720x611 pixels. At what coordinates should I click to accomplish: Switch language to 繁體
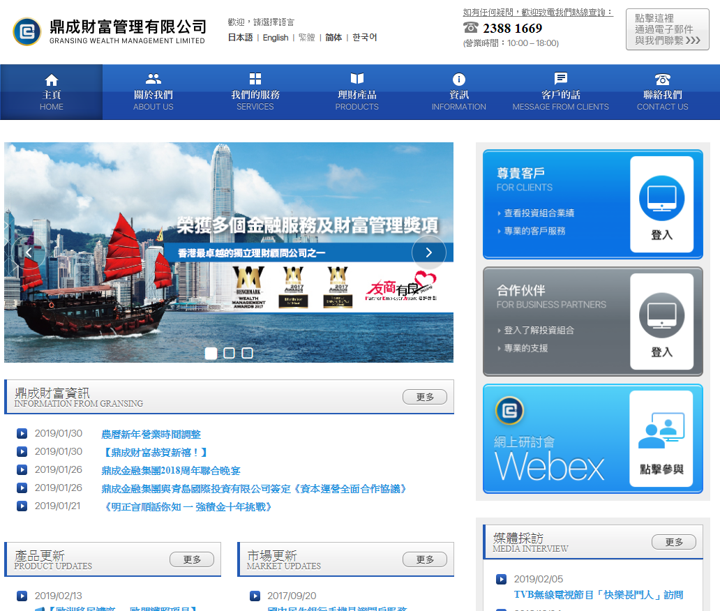click(x=307, y=38)
